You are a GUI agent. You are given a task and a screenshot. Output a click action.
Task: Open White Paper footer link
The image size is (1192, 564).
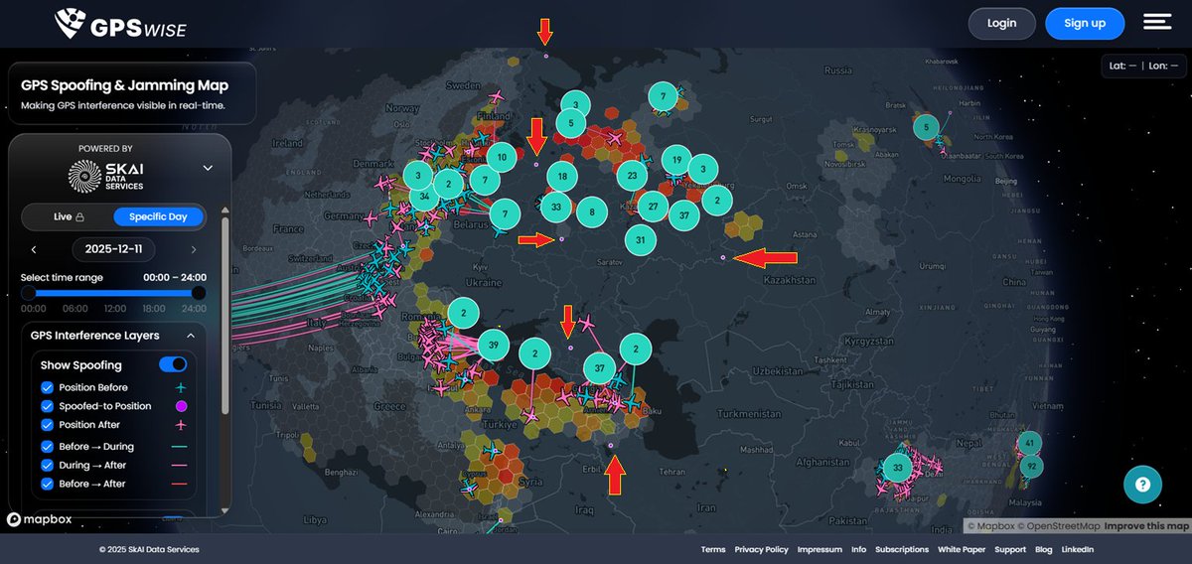tap(962, 549)
